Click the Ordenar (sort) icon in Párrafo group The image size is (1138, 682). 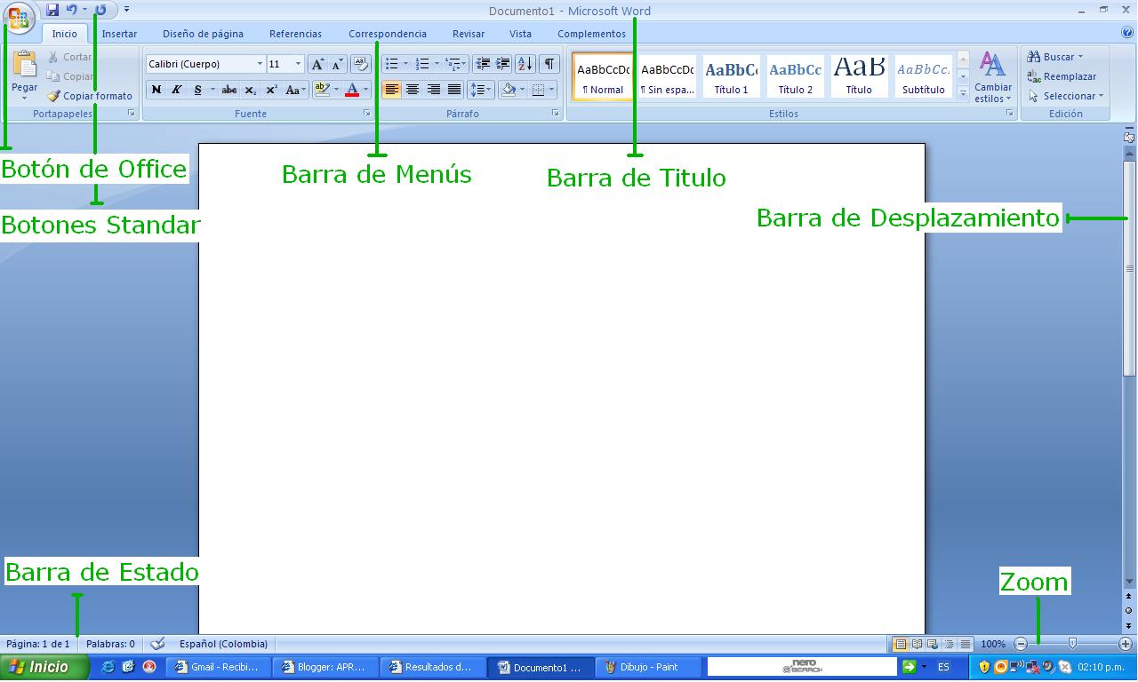tap(524, 63)
